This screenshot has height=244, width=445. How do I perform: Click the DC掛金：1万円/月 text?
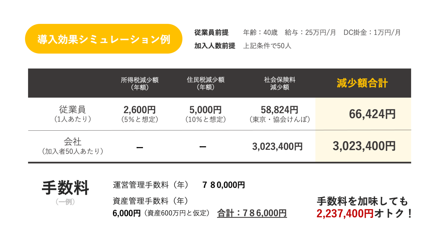point(372,33)
